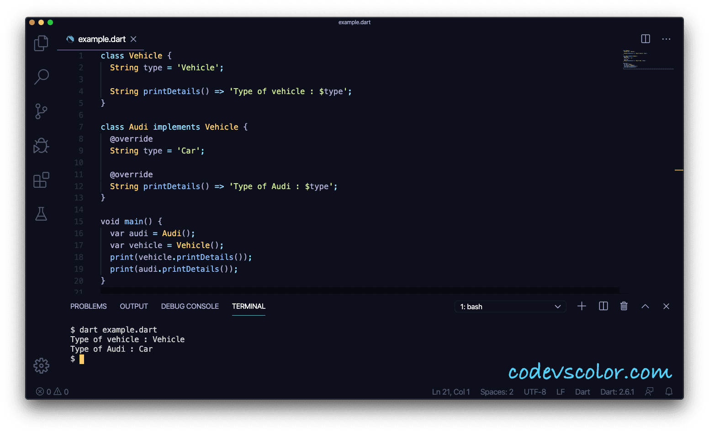Click the Split Terminal icon
This screenshot has height=433, width=709.
pos(603,306)
